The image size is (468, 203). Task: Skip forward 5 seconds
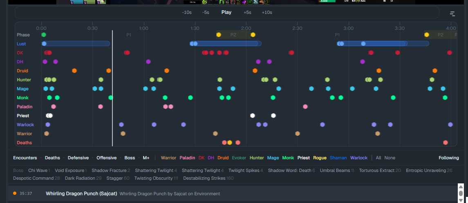click(x=247, y=13)
